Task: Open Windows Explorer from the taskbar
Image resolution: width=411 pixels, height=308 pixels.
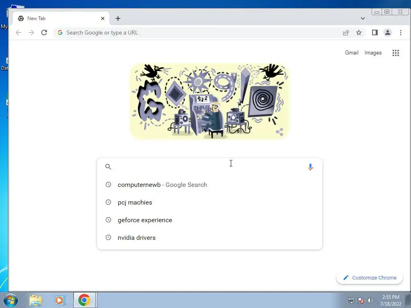Action: 36,300
